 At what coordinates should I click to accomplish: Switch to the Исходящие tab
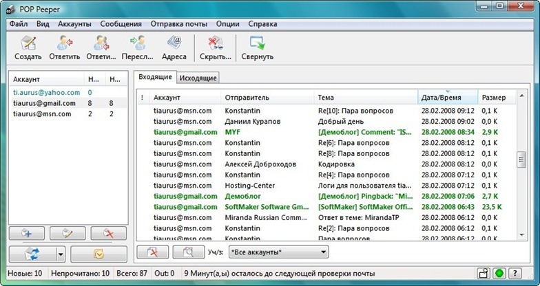tap(198, 78)
